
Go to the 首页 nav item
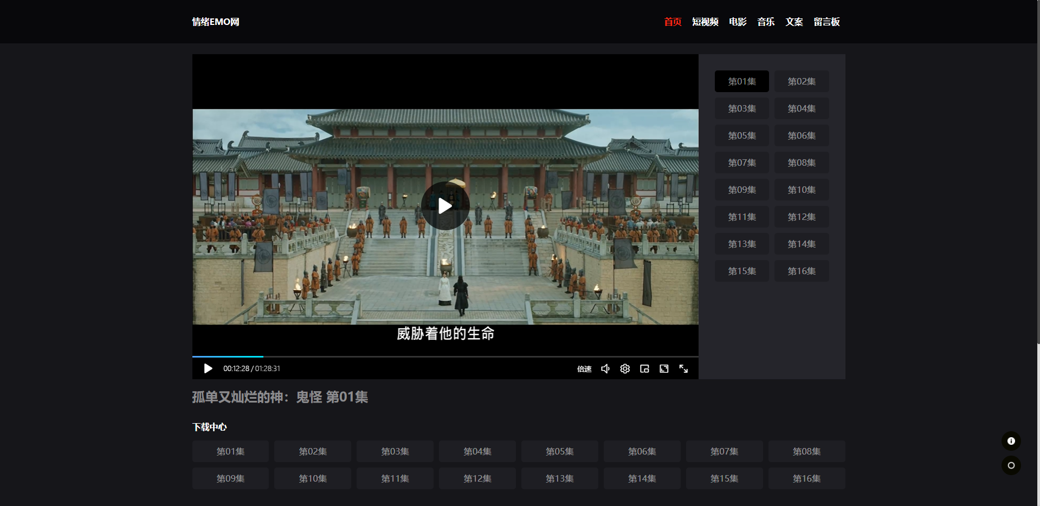(673, 22)
